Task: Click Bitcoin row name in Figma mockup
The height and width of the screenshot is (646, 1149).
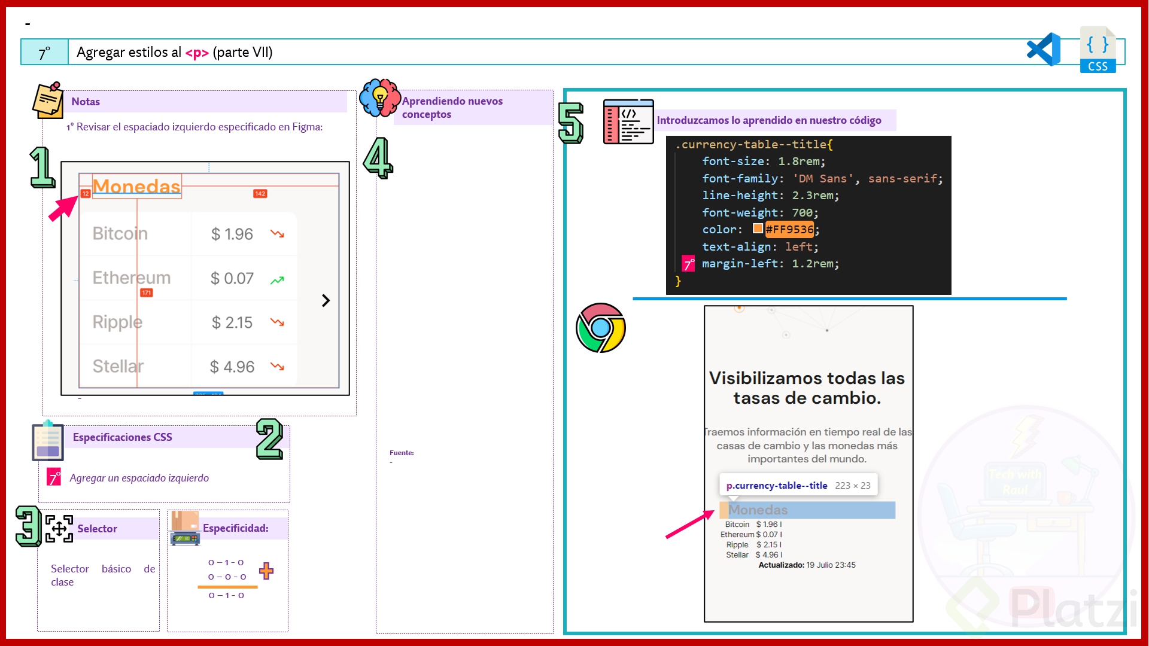Action: 120,233
